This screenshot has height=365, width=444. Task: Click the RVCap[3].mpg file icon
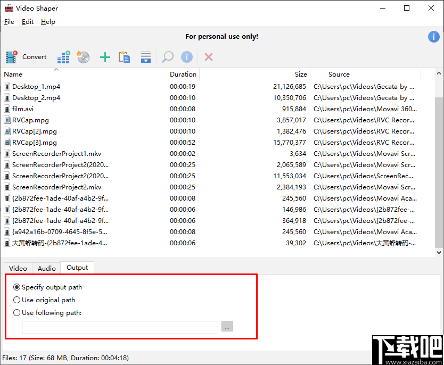7,143
